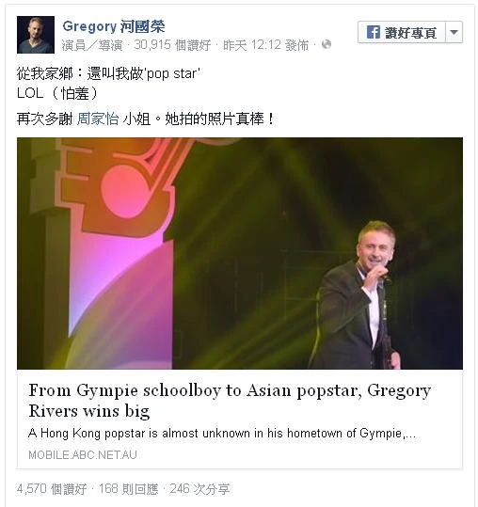Click the MOBILE.ABC.NET.AU source link

tap(83, 455)
